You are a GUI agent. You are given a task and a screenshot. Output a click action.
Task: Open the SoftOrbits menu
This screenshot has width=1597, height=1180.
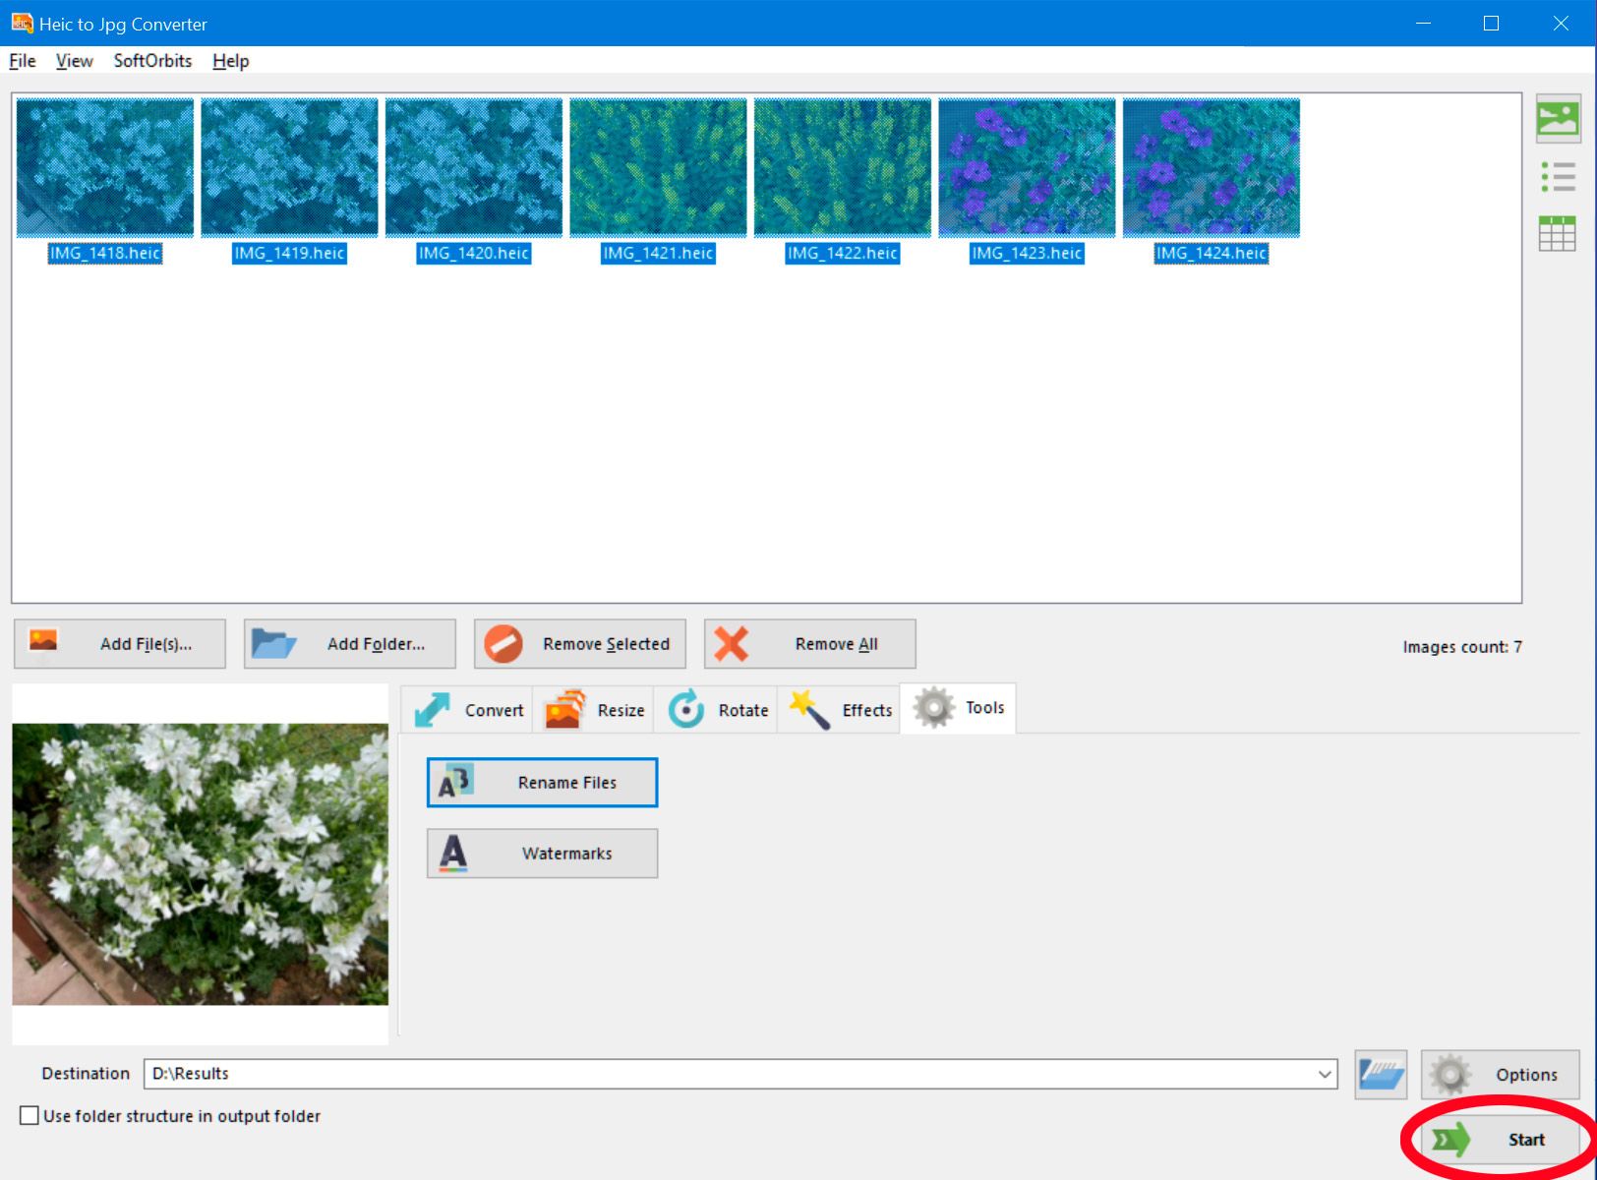[x=152, y=61]
